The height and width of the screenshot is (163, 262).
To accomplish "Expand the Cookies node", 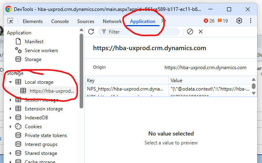I will coord(11,127).
